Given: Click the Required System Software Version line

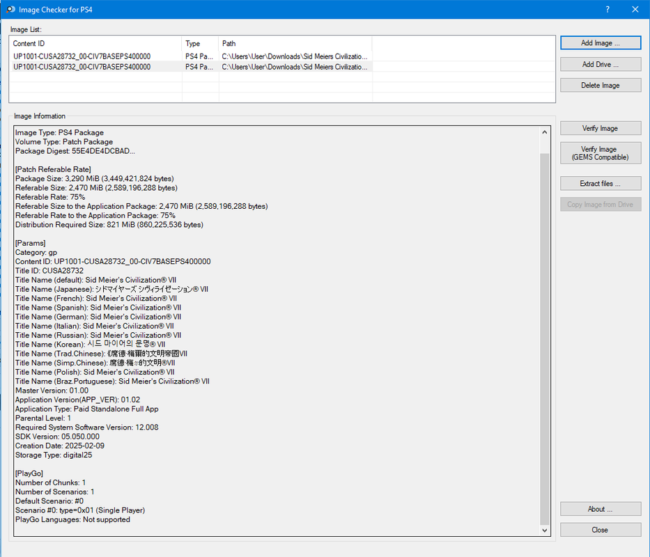Looking at the screenshot, I should pyautogui.click(x=87, y=427).
